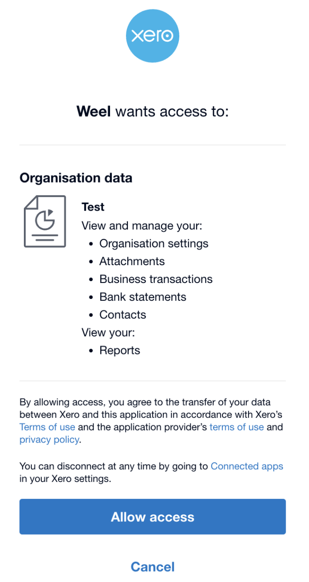Select the Bank statements list item
309x582 pixels.
[x=143, y=297]
